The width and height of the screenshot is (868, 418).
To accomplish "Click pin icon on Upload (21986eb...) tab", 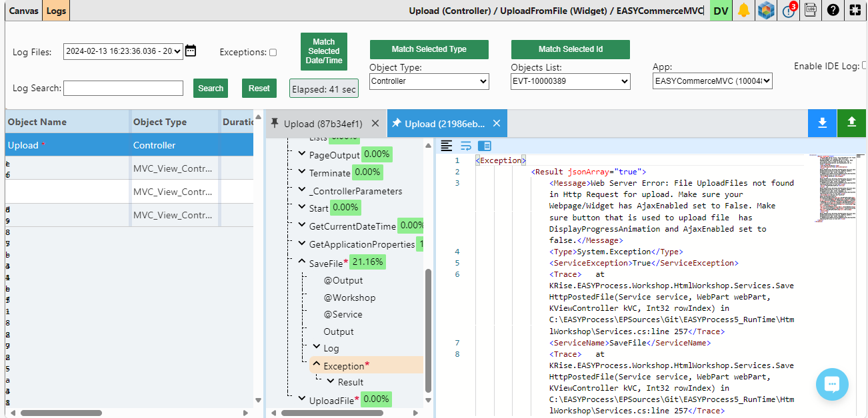I will pyautogui.click(x=396, y=124).
